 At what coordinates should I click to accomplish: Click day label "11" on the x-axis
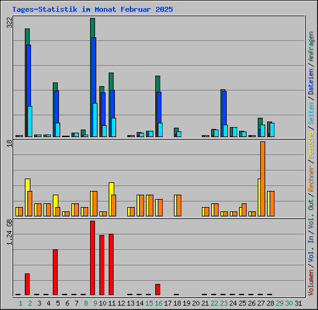click(112, 303)
